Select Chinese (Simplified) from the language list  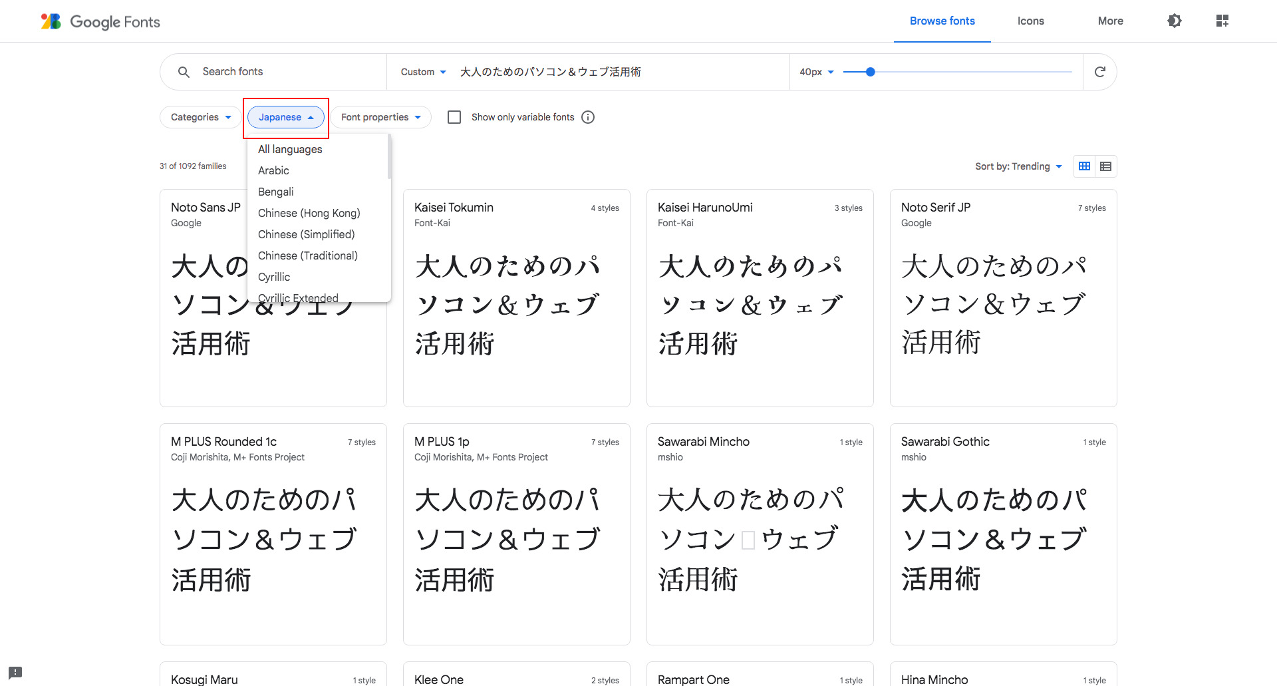(306, 234)
